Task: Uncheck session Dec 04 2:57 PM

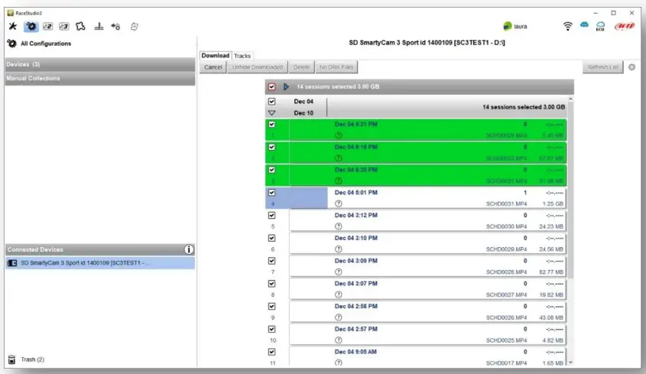Action: 271,329
